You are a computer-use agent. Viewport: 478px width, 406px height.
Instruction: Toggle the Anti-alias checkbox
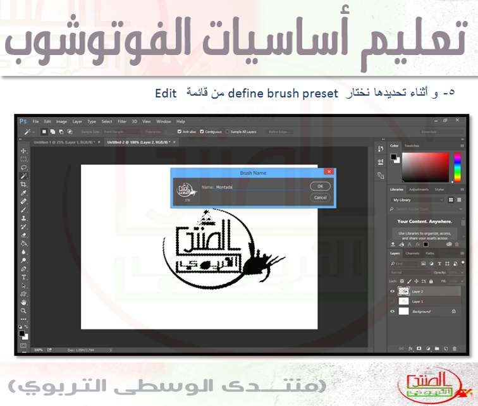pos(180,132)
